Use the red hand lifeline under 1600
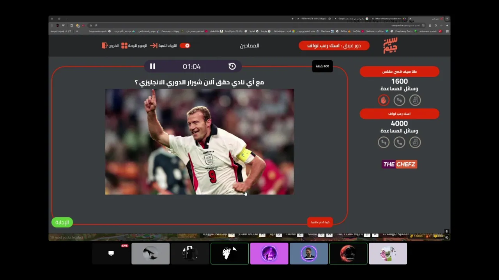 click(x=384, y=100)
